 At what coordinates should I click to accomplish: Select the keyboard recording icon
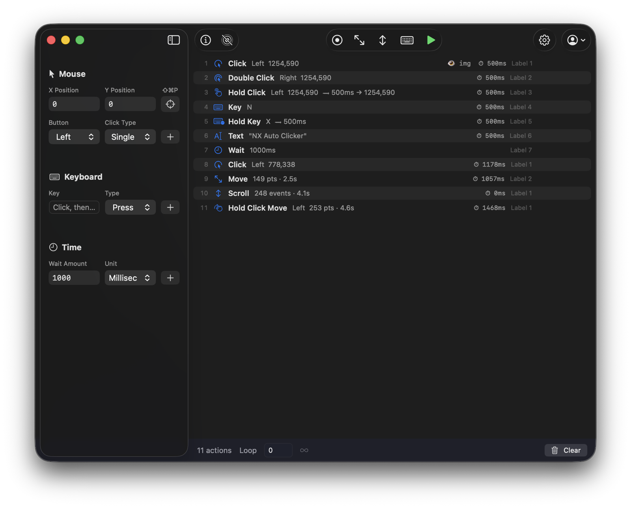407,40
